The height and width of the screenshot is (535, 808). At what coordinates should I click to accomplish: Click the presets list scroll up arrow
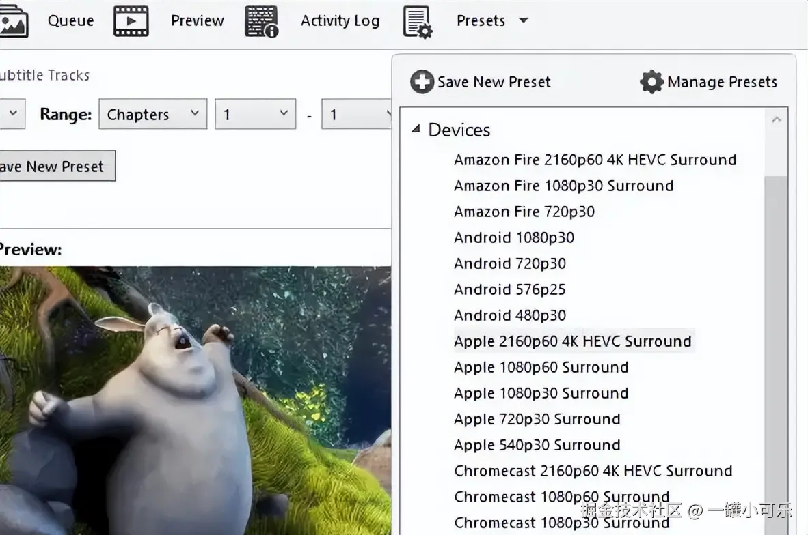tap(777, 120)
